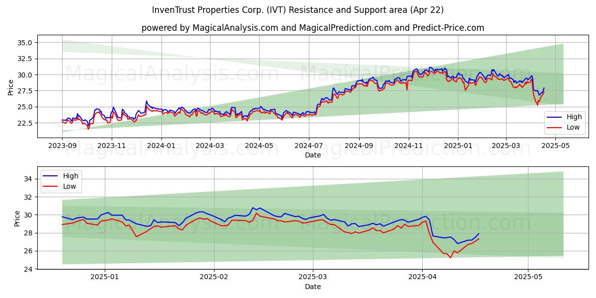Click the top chart's '2024-11' date tick
Viewport: 596px width, 298px height.
[408, 146]
